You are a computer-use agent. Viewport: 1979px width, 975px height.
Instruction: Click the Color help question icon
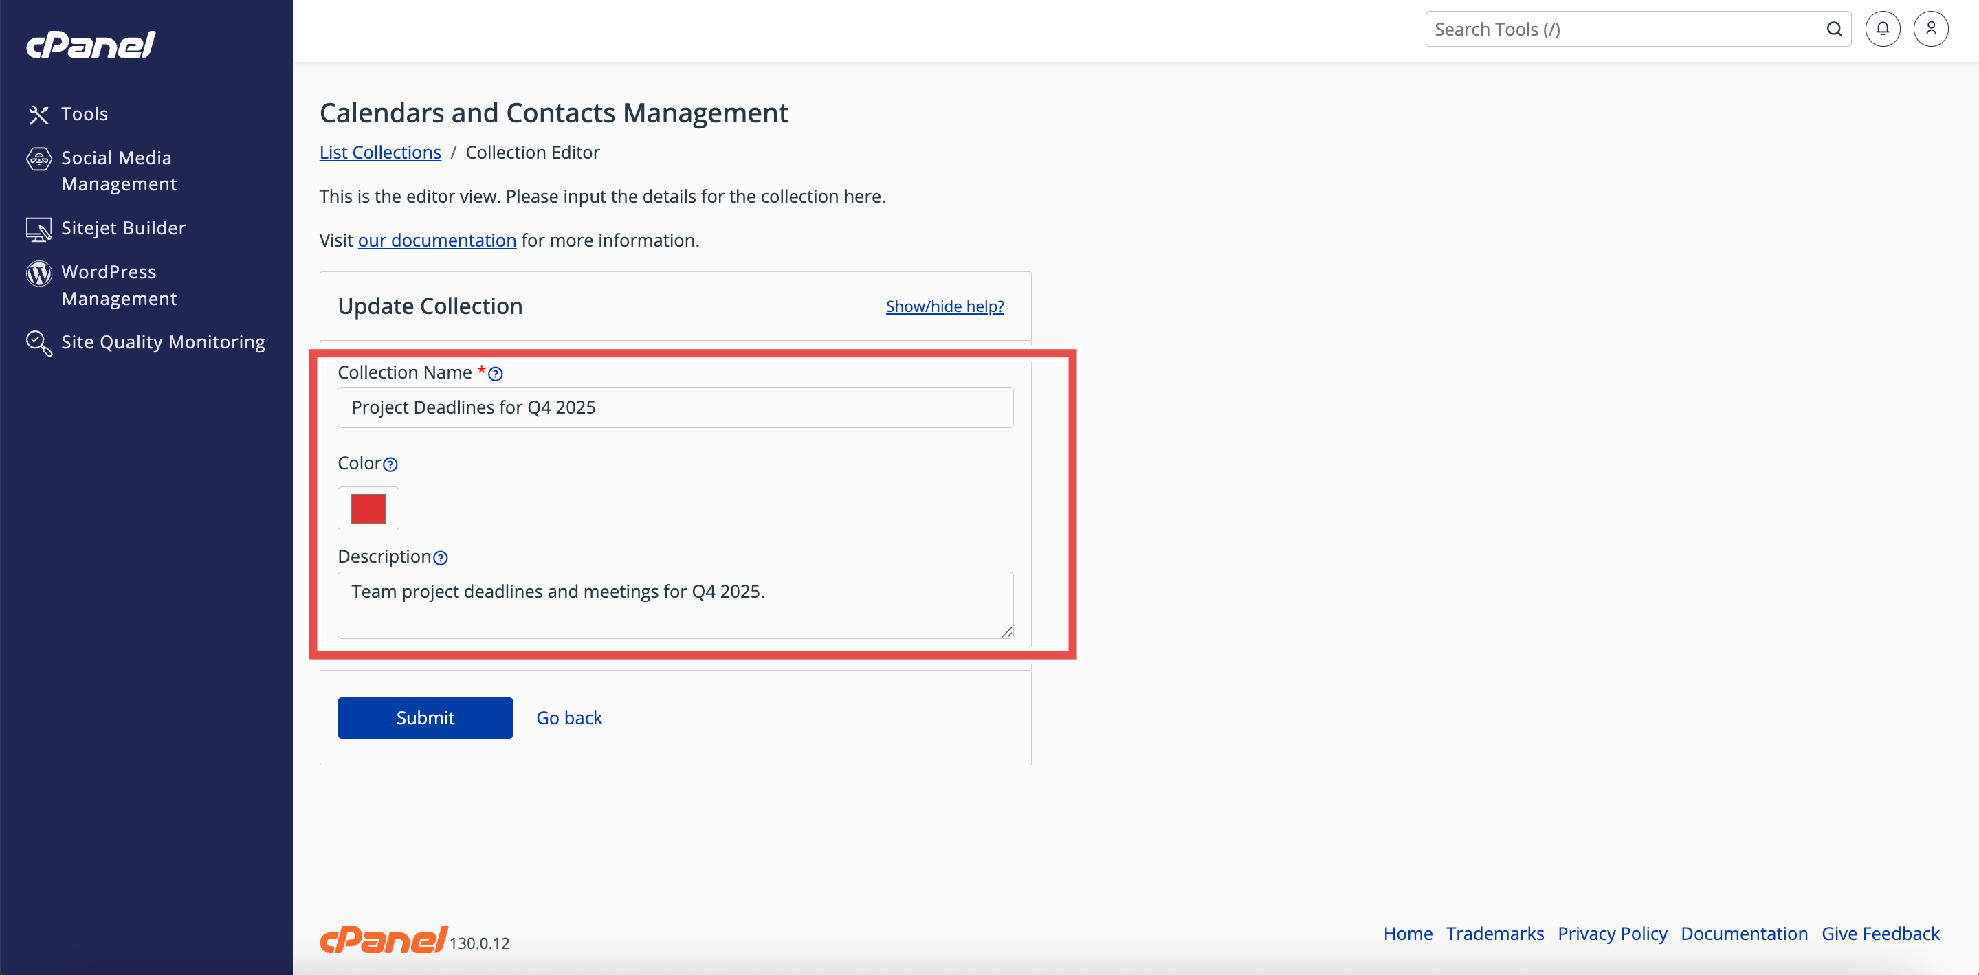click(390, 464)
